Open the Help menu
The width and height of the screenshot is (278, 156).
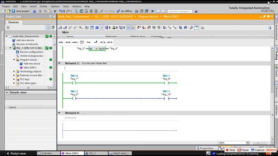pyautogui.click(x=87, y=6)
